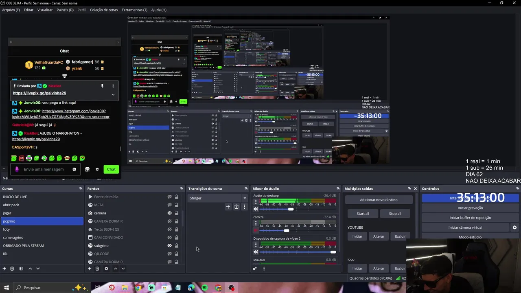521x293 pixels.
Task: Click the Stop all outputs button
Action: click(x=395, y=214)
